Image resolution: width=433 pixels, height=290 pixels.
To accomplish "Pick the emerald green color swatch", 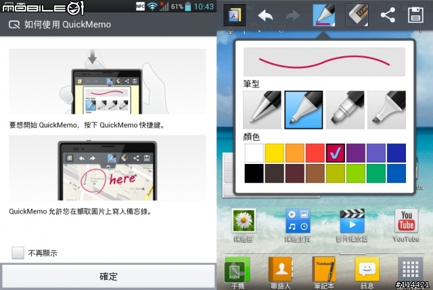I will point(376,173).
